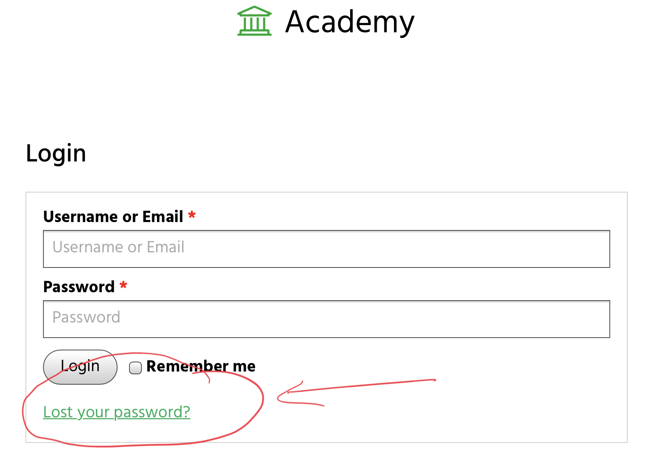Click the Login page heading
Screen dimensions: 658x468
[x=56, y=154]
